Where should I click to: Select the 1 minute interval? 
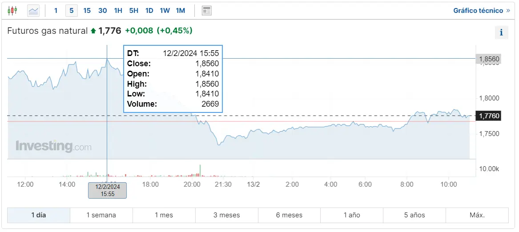56,10
